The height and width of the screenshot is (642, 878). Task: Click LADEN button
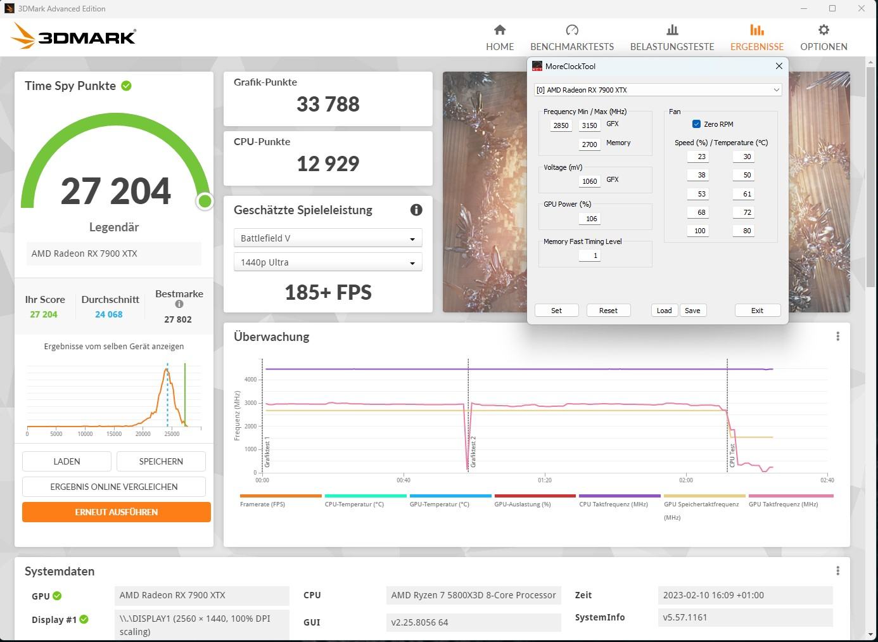pyautogui.click(x=67, y=461)
